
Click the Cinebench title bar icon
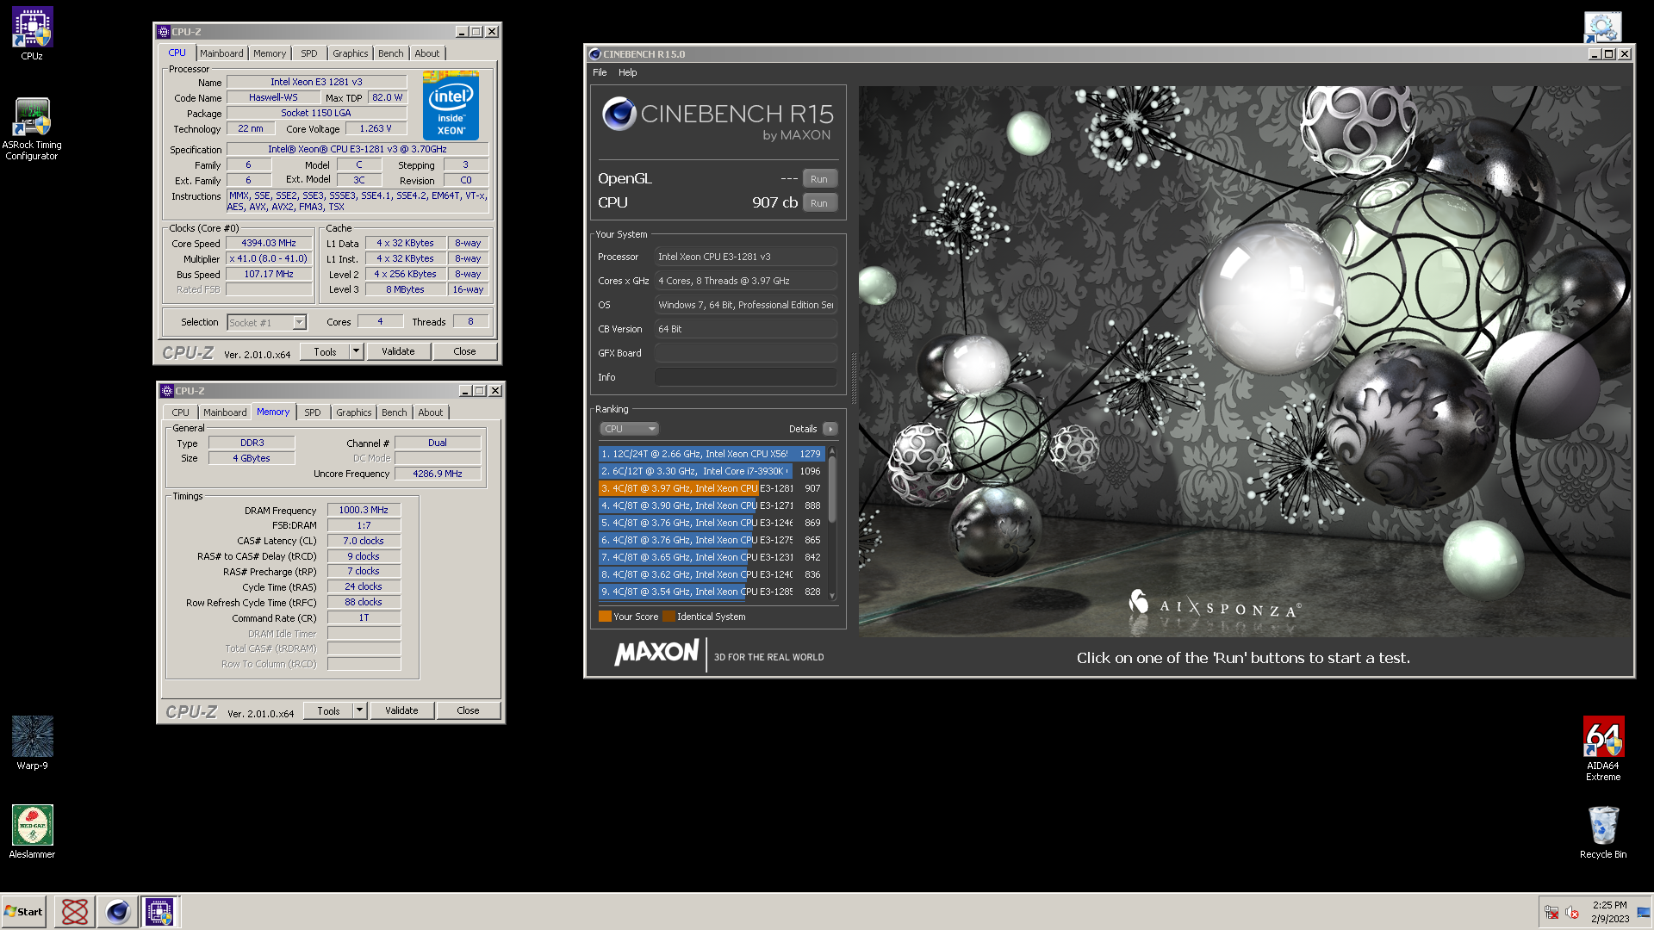click(594, 54)
